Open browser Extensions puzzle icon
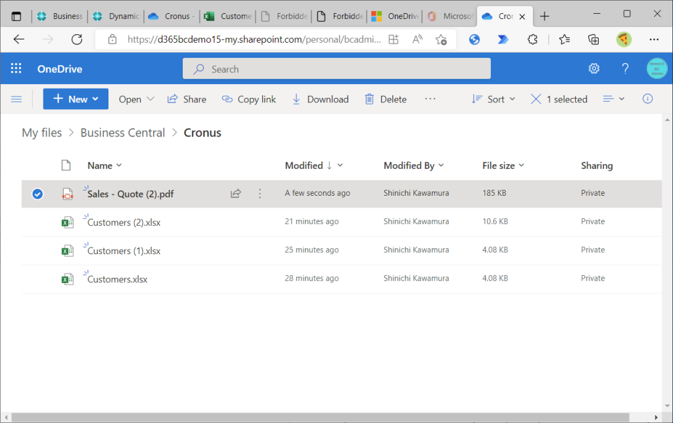This screenshot has width=673, height=423. click(x=532, y=39)
